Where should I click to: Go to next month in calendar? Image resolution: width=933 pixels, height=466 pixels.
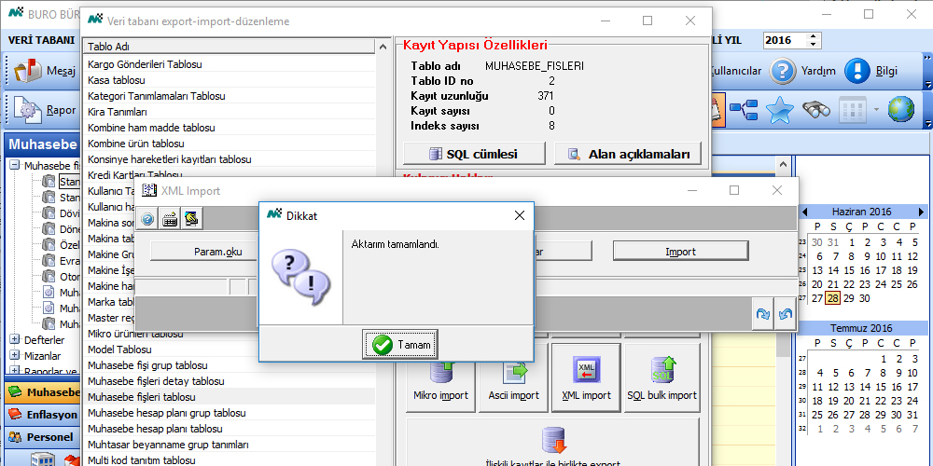pyautogui.click(x=921, y=212)
